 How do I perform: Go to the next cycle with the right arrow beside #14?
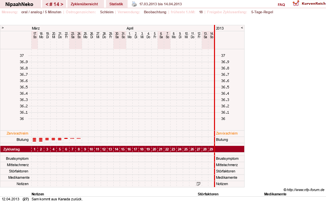tap(62, 4)
